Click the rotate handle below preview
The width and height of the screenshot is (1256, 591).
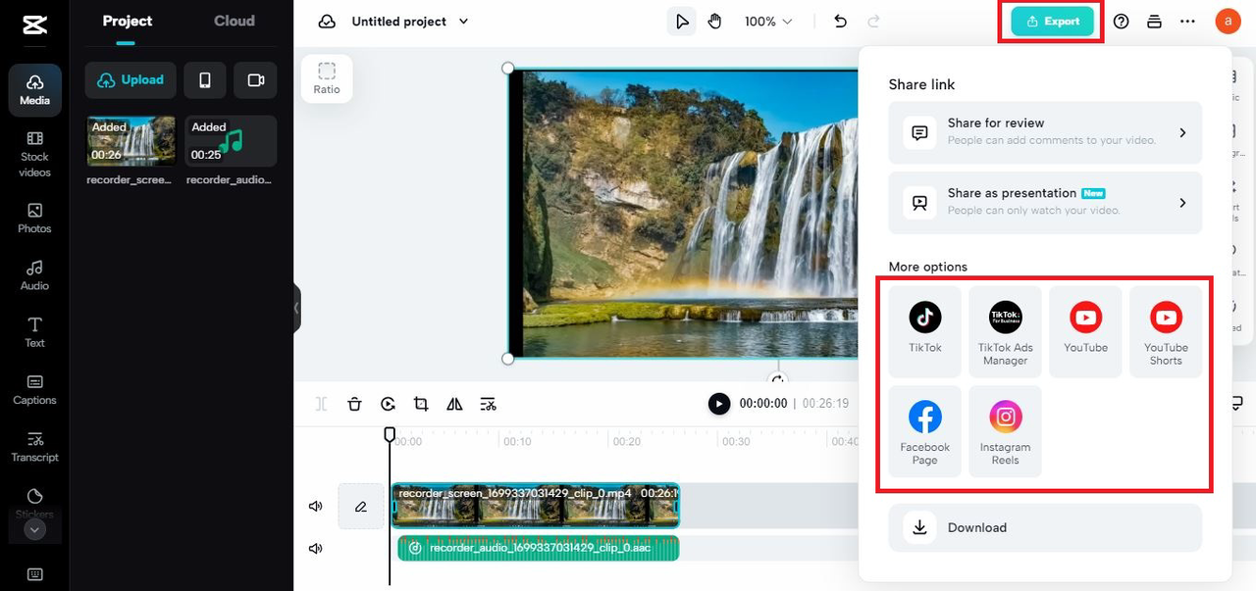click(x=778, y=380)
